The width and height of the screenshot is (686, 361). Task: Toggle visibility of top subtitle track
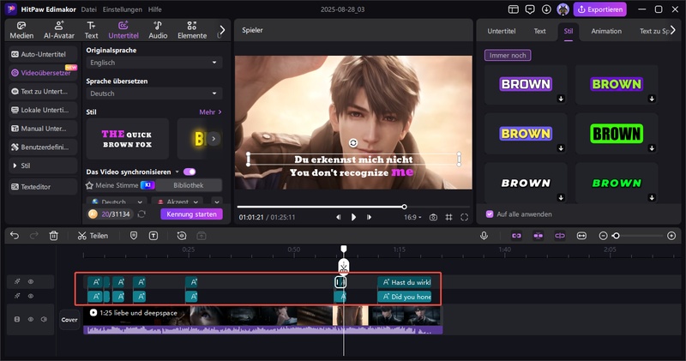pos(31,281)
